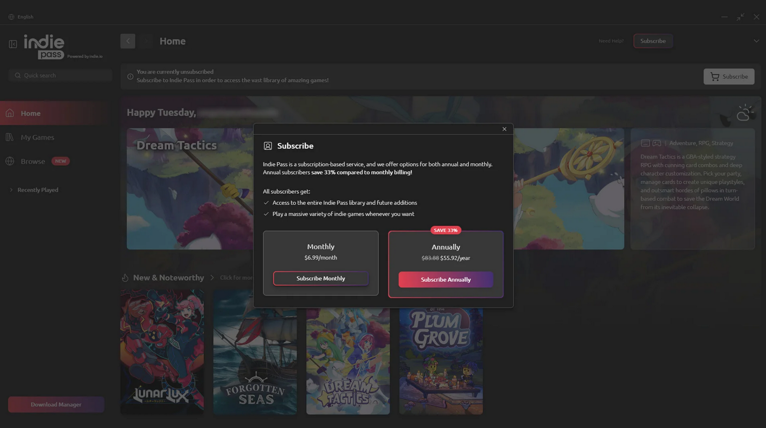Click the My Games library icon
The width and height of the screenshot is (766, 428).
[10, 137]
